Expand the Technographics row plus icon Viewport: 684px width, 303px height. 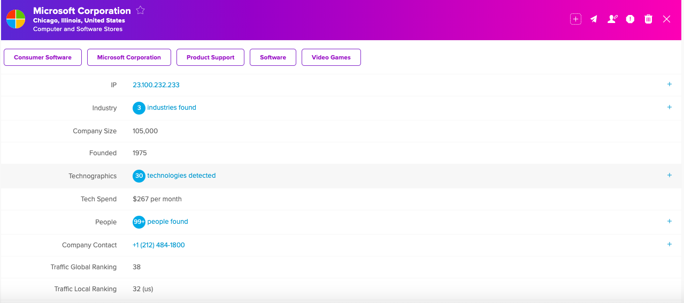669,175
